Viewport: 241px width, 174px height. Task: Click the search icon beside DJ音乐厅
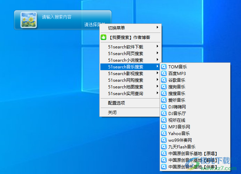click(x=164, y=113)
